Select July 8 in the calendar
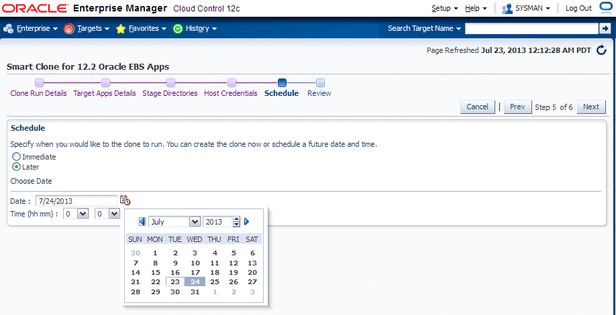 pos(156,263)
